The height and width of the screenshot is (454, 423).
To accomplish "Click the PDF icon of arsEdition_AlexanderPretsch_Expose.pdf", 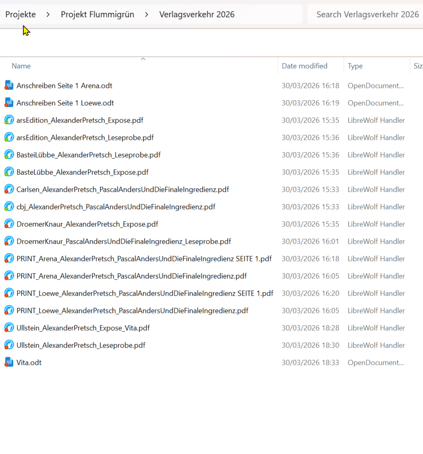I will (x=9, y=120).
